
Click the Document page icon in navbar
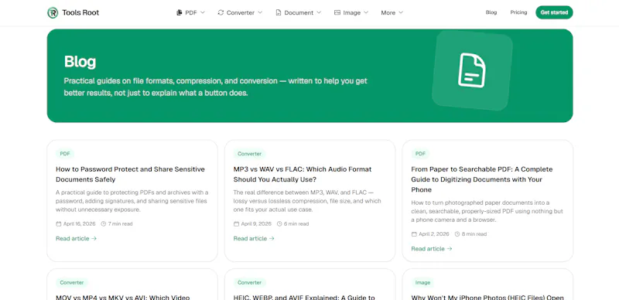point(279,12)
